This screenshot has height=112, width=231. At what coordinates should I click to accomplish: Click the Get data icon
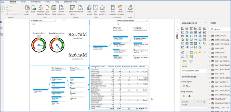coord(27,7)
